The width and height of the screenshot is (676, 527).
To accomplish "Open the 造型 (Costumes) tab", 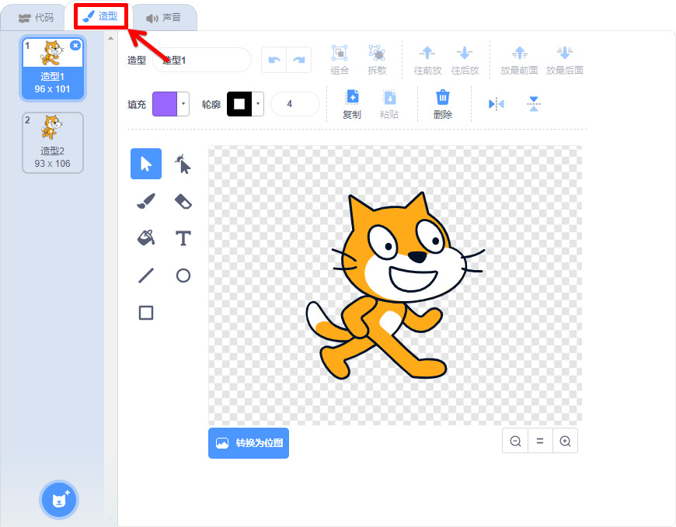I will 100,17.
